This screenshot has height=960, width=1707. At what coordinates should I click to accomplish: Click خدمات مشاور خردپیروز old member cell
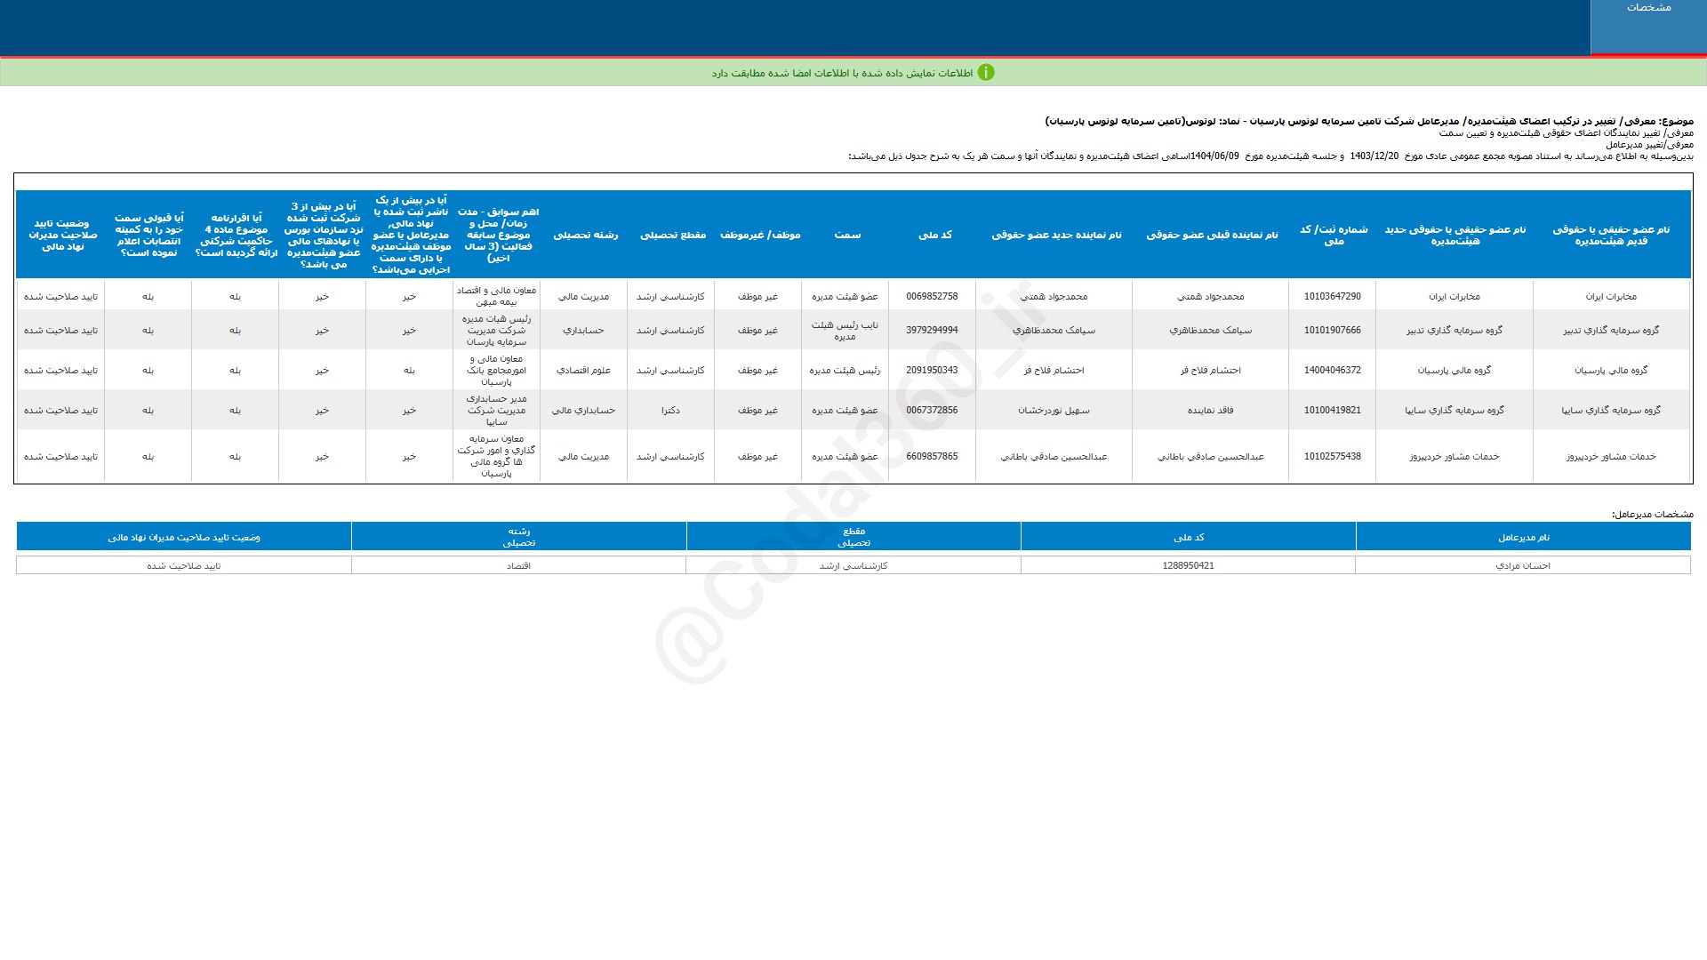tap(1610, 457)
